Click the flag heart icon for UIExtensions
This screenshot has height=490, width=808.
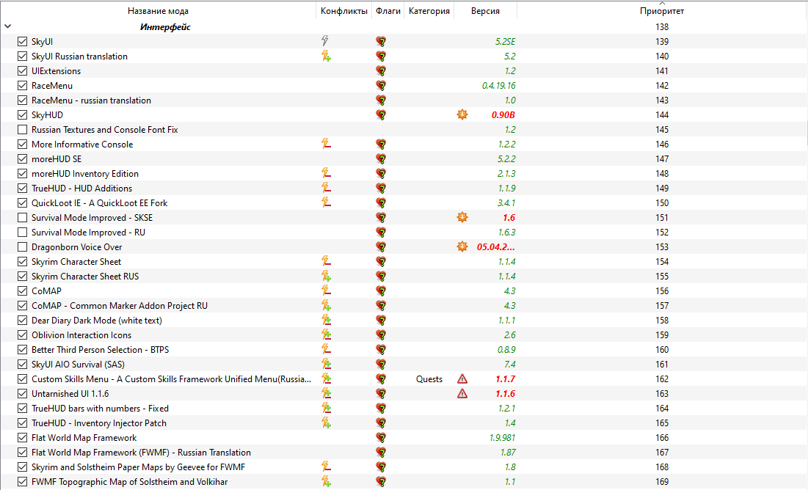(381, 70)
